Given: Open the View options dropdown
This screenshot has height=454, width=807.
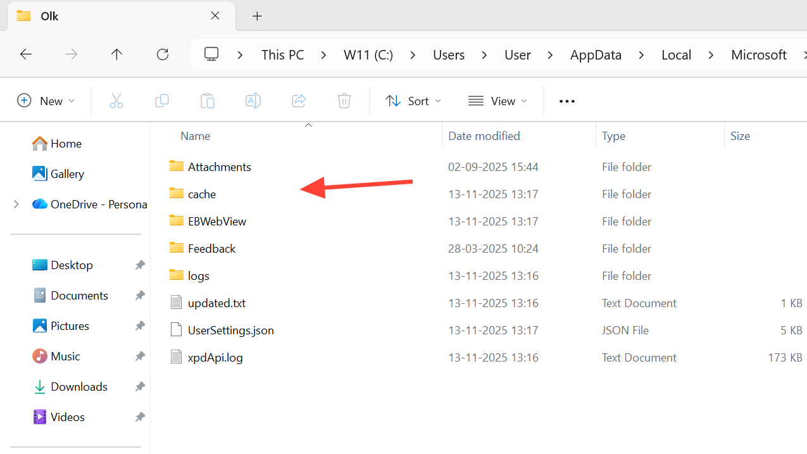Looking at the screenshot, I should [x=498, y=101].
